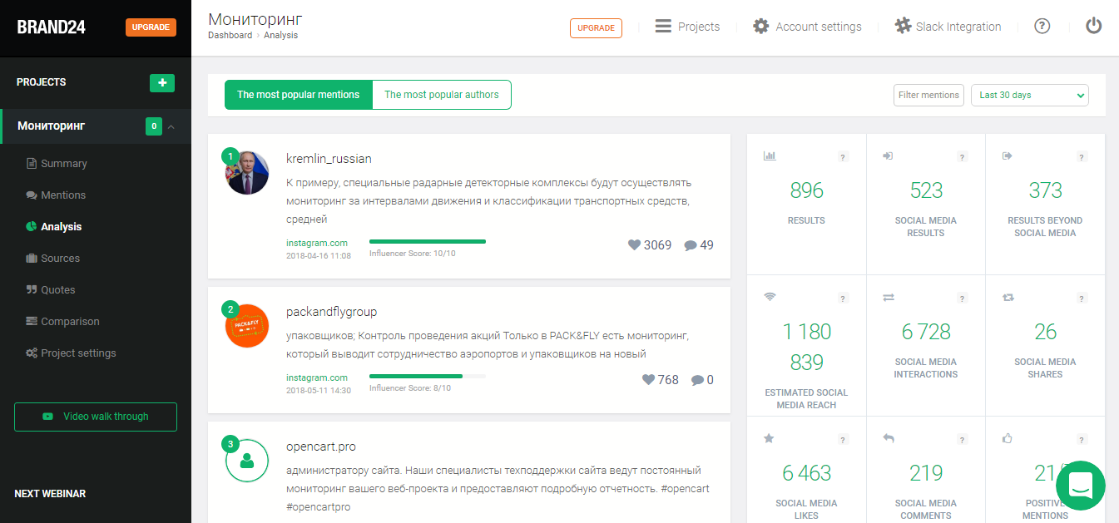Click the opencart.pro author name
This screenshot has height=523, width=1119.
pyautogui.click(x=321, y=447)
